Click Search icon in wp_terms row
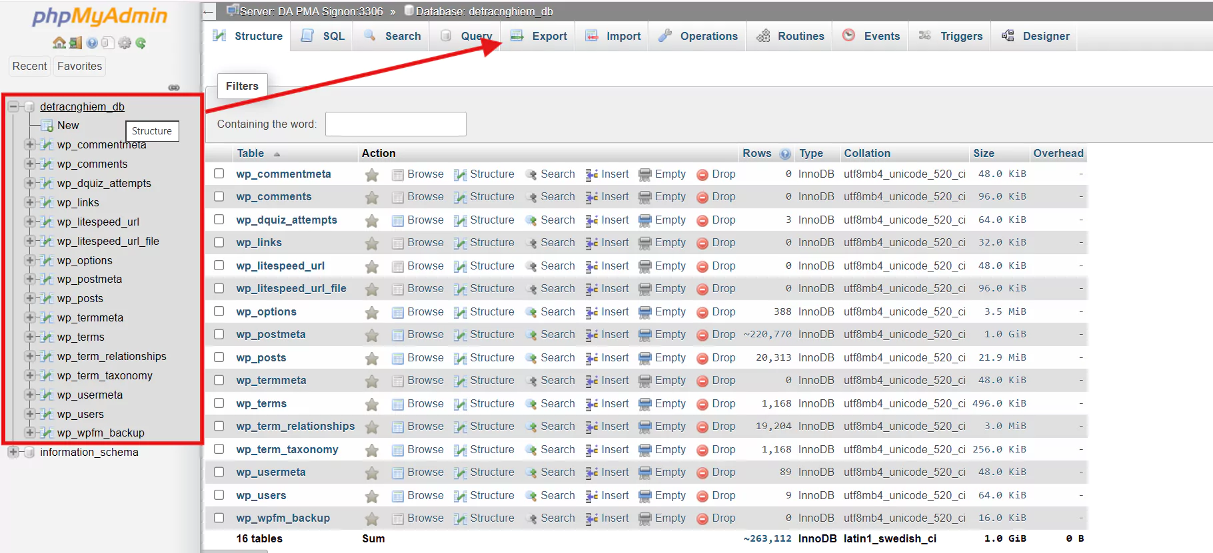 (531, 404)
